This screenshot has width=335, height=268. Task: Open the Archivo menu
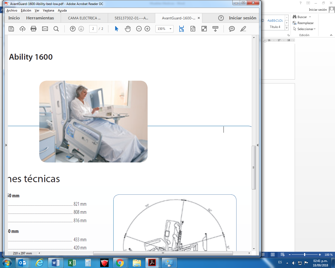(x=12, y=10)
